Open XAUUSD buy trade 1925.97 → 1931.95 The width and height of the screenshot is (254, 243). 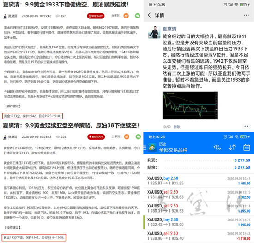pos(199,181)
